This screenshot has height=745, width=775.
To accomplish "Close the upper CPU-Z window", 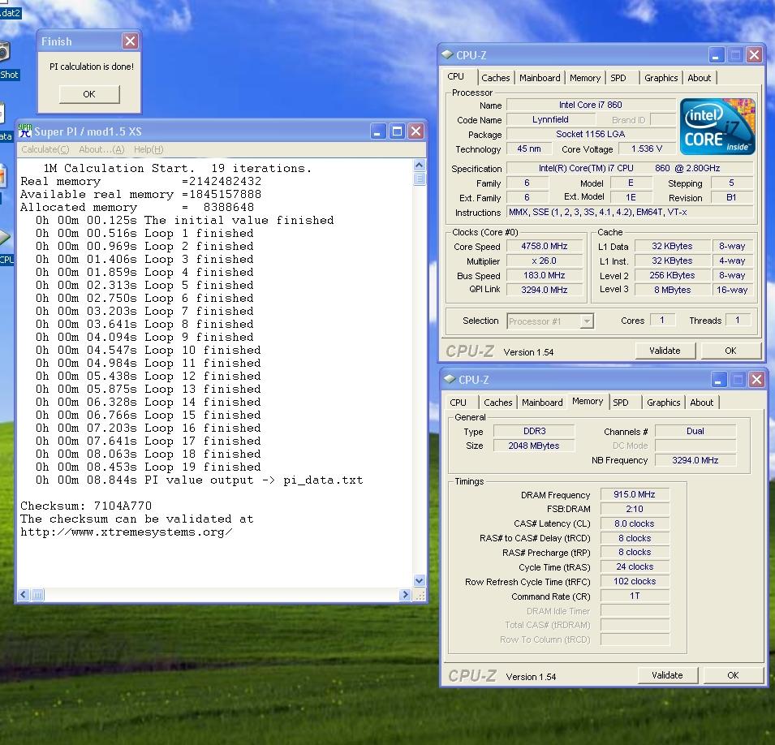I will tap(754, 55).
